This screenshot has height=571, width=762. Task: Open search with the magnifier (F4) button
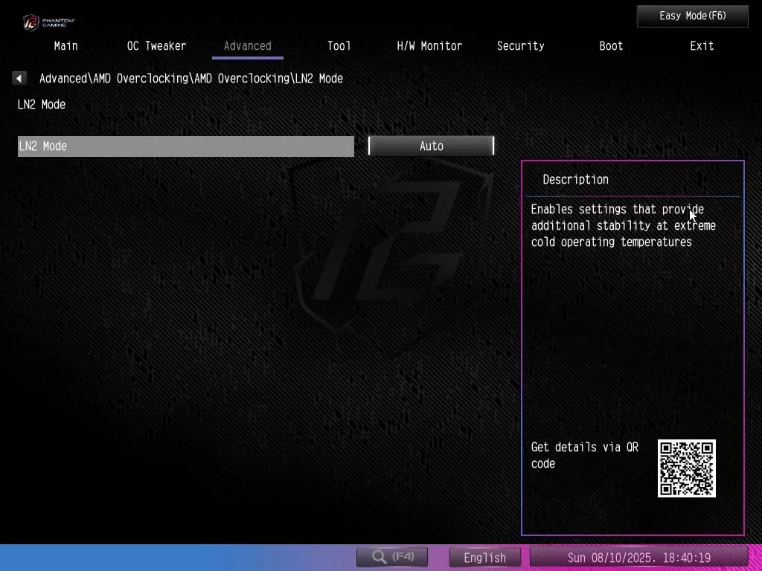(x=392, y=557)
